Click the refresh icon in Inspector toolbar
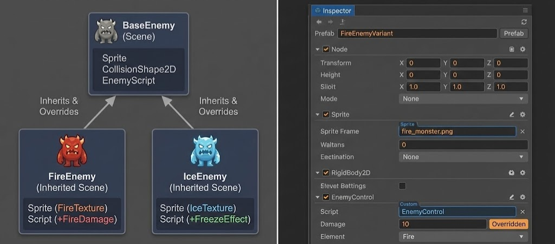 click(524, 22)
